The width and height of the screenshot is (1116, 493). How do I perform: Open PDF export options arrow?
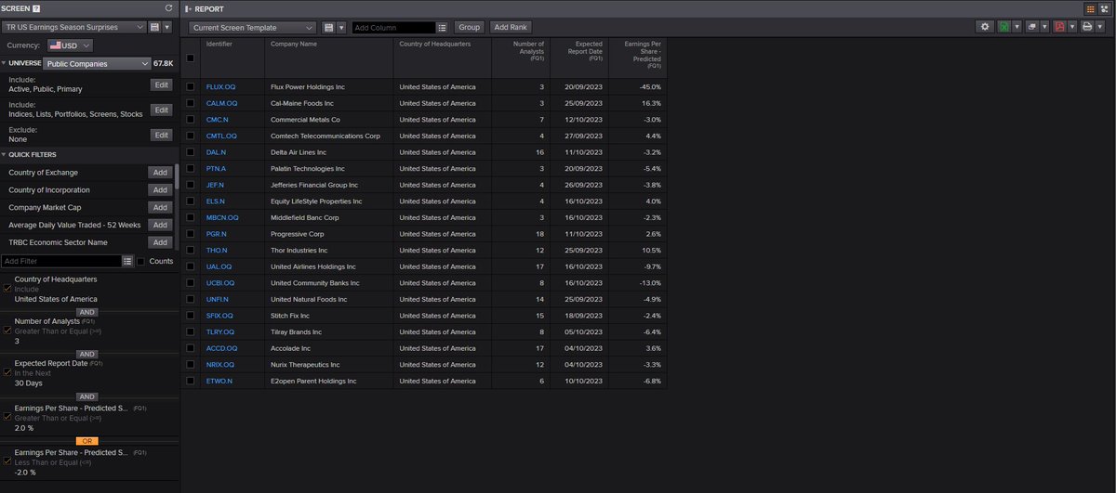point(1073,28)
